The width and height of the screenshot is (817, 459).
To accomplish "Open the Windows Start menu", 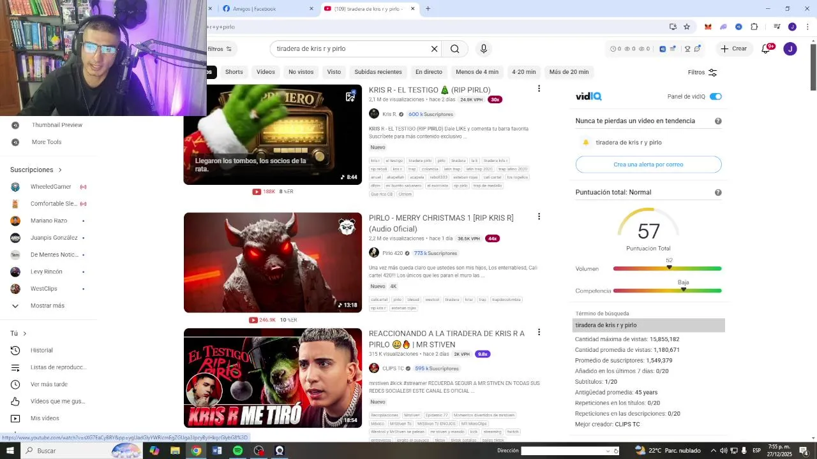I will (x=10, y=451).
